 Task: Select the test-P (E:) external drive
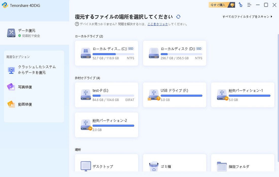pyautogui.click(x=106, y=95)
